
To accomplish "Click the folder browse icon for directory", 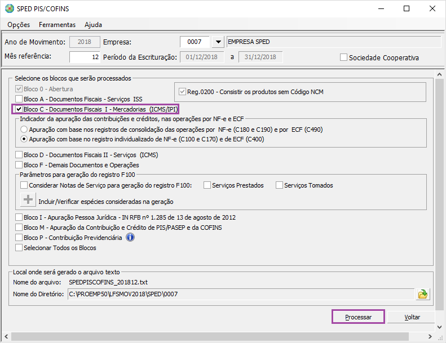I will pos(422,294).
